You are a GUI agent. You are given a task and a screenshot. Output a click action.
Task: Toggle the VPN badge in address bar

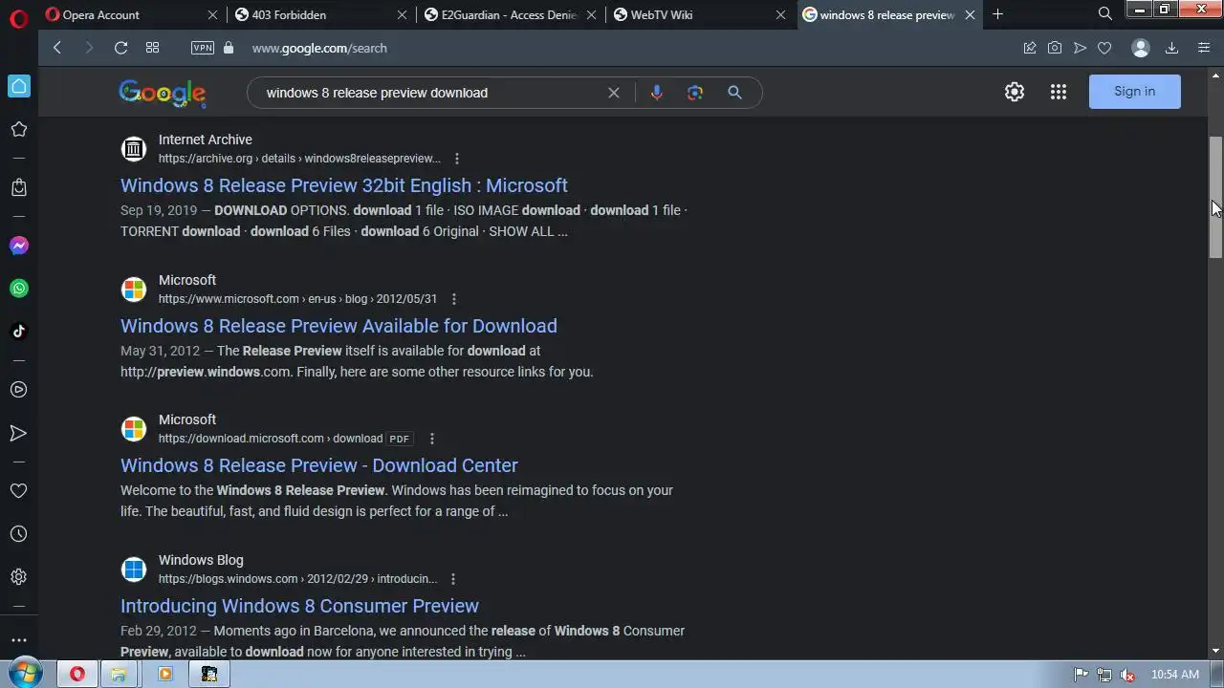tap(203, 48)
